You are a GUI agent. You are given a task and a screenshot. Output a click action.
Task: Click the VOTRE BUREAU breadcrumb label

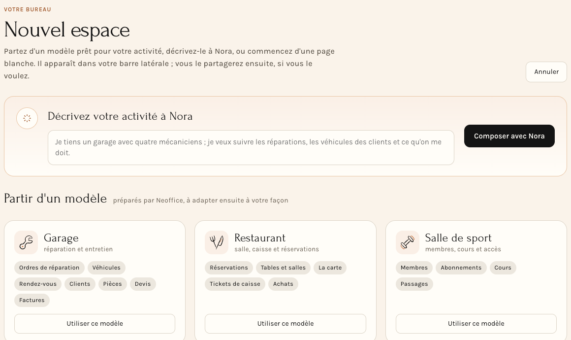(x=28, y=9)
